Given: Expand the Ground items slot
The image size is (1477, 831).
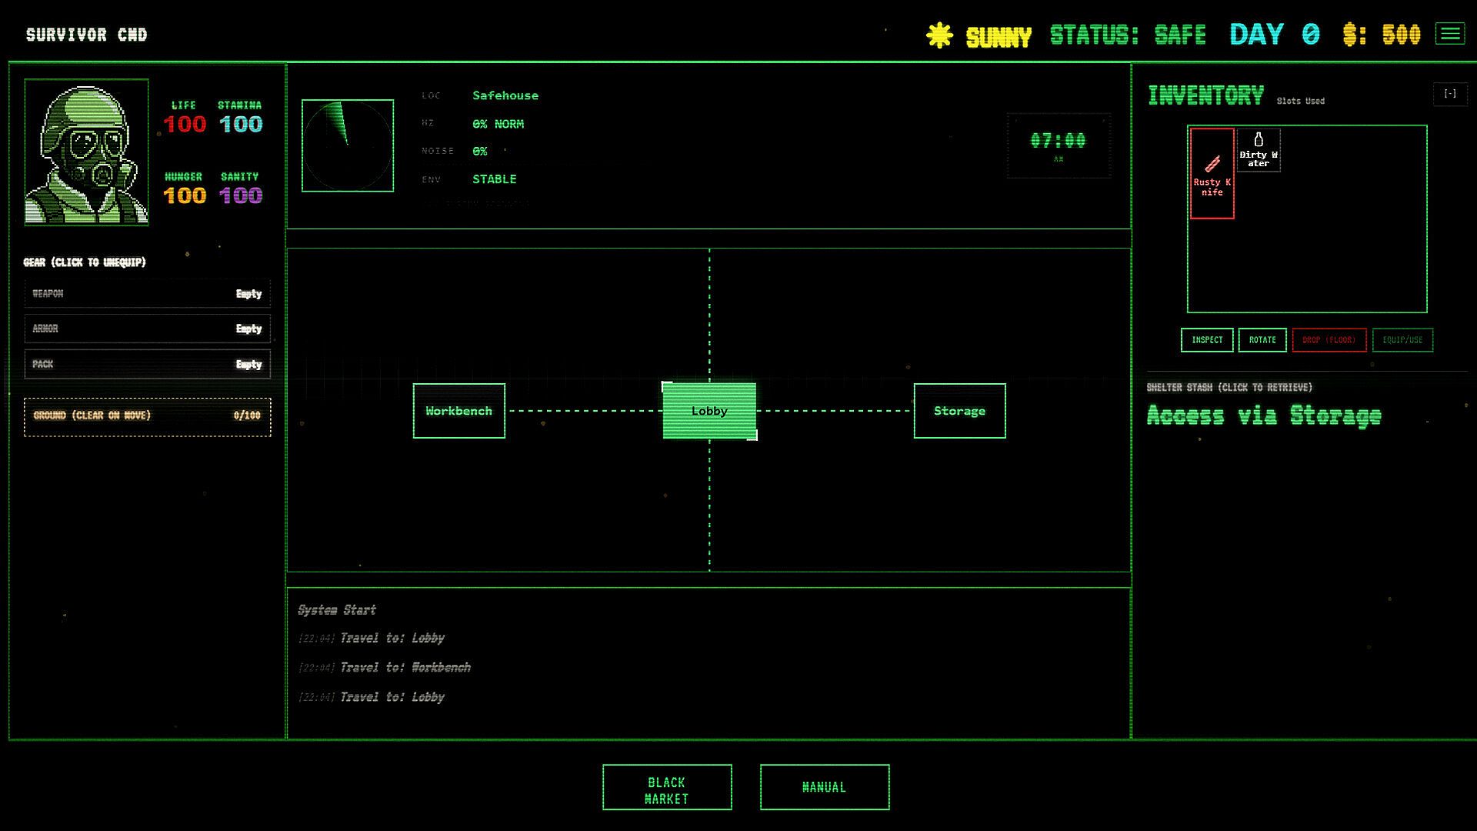Looking at the screenshot, I should tap(147, 416).
